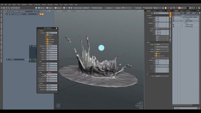Click the camera icon in schematic toolbar
Viewport: 201px width, 113px height.
tap(9, 14)
